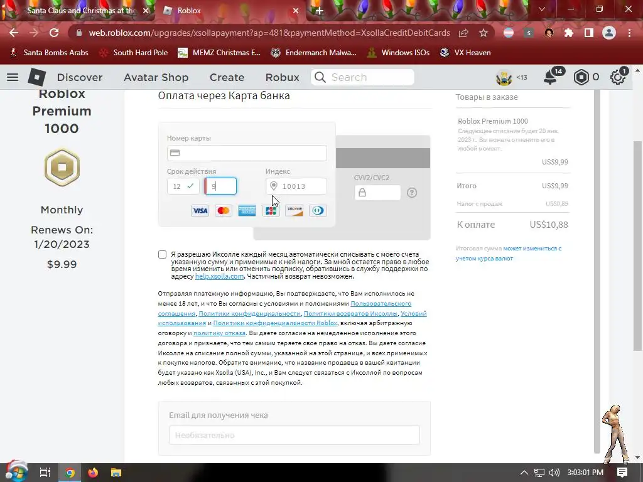
Task: Open the Discover menu item
Action: pyautogui.click(x=80, y=77)
